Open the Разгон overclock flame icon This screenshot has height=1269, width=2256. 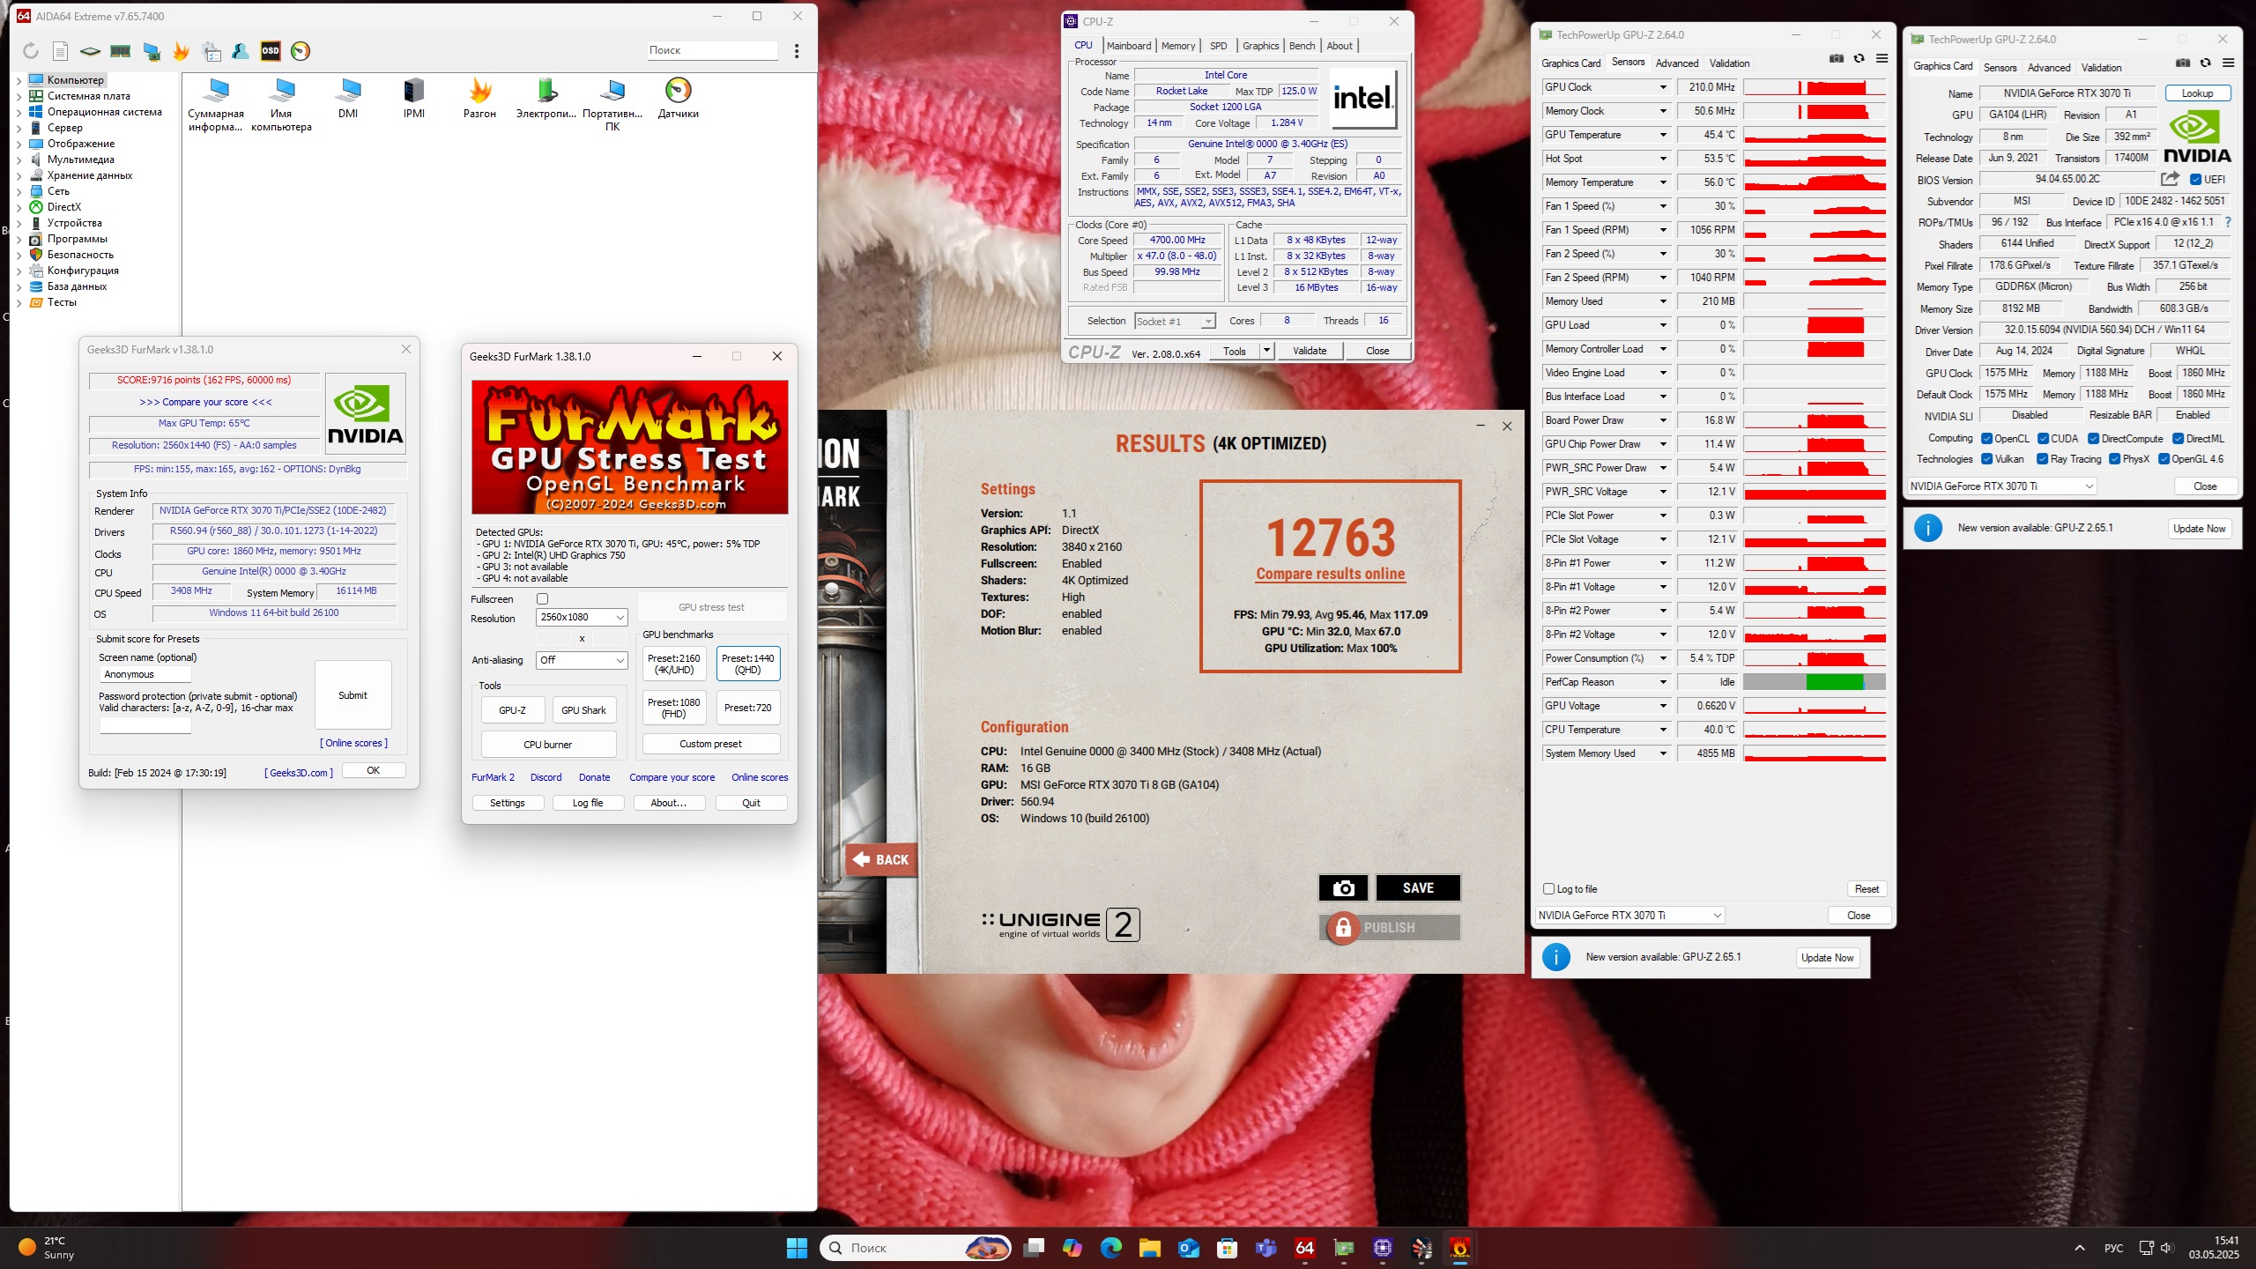click(x=479, y=98)
